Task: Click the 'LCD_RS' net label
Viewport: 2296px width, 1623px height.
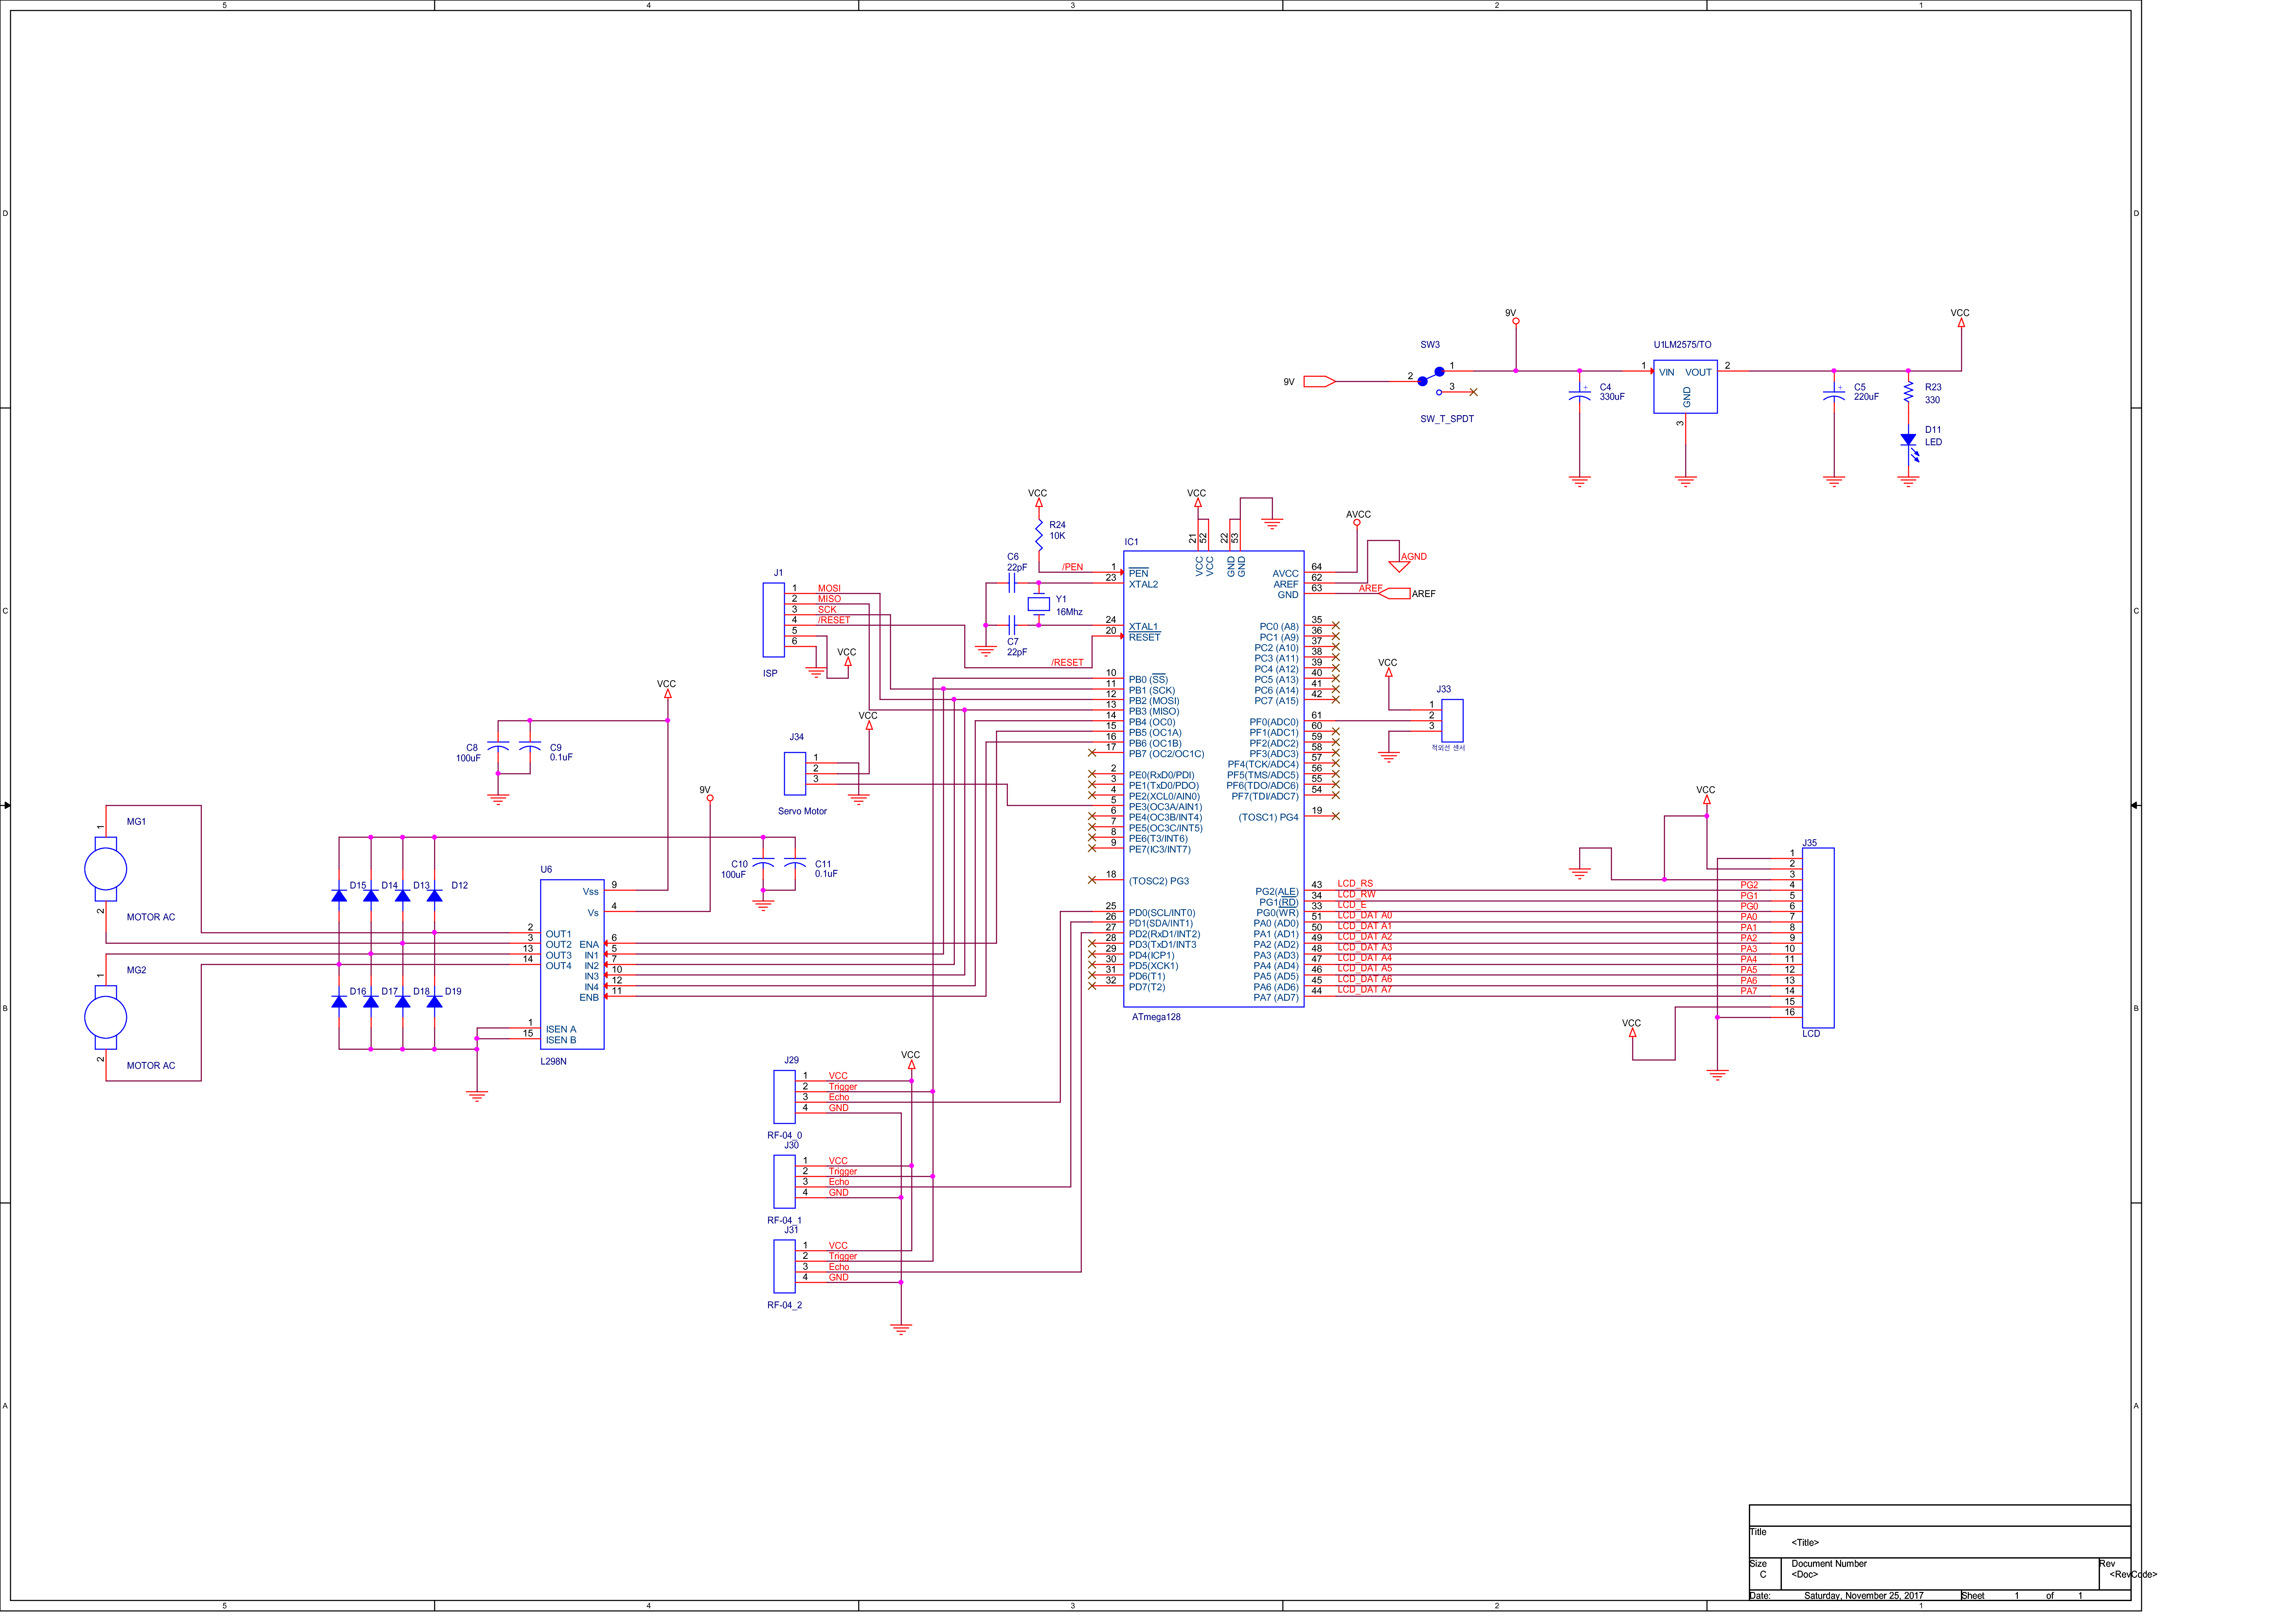Action: click(x=1355, y=884)
